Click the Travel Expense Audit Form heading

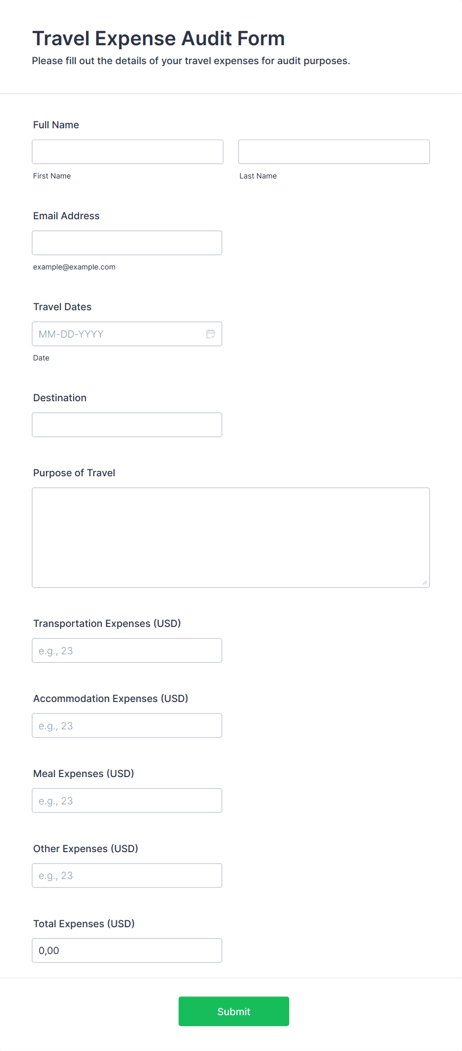(158, 38)
